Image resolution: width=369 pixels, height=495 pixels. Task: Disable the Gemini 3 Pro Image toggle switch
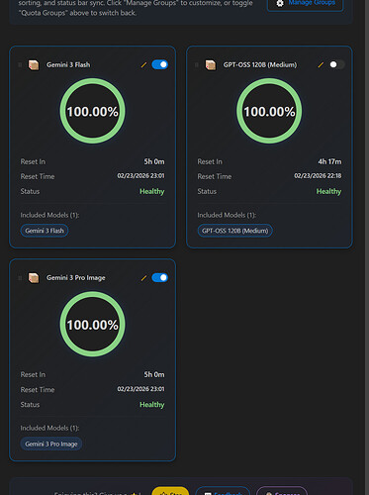tap(160, 278)
